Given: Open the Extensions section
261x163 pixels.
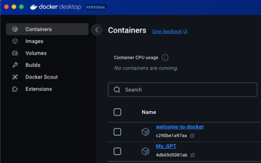Looking at the screenshot, I should [x=47, y=89].
